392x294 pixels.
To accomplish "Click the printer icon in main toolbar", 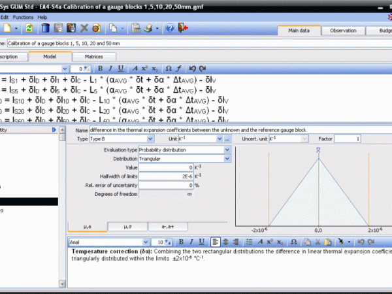I will point(149,29).
